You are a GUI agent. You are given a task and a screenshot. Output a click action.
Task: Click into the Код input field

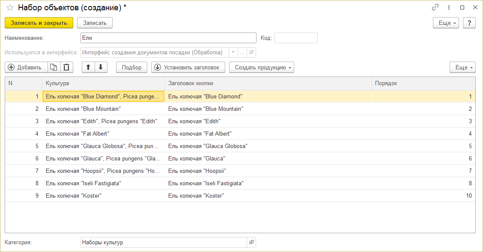pos(296,38)
